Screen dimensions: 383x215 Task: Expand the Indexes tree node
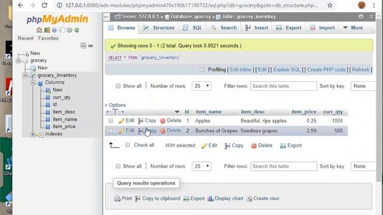(33, 134)
